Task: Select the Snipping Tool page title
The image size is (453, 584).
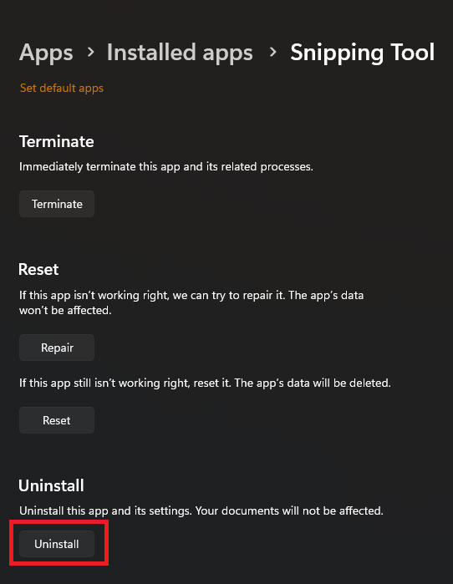Action: (x=363, y=53)
